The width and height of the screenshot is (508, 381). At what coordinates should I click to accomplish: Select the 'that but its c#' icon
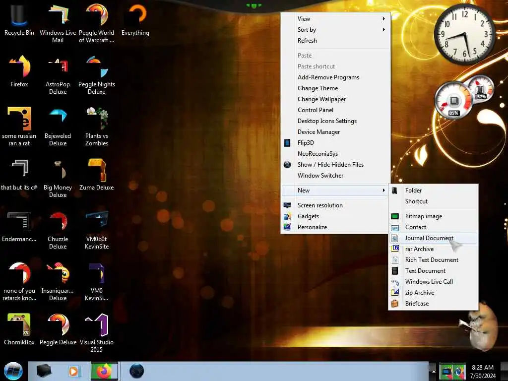(19, 175)
